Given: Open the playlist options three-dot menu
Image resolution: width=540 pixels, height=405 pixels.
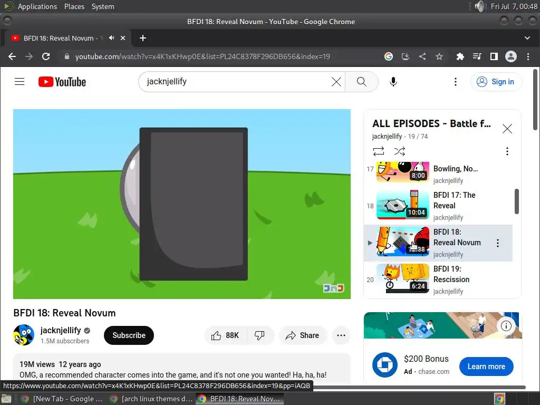Looking at the screenshot, I should pyautogui.click(x=507, y=151).
